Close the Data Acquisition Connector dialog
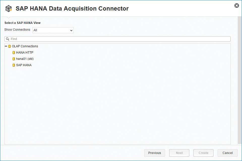The height and width of the screenshot is (161, 242). click(x=237, y=6)
